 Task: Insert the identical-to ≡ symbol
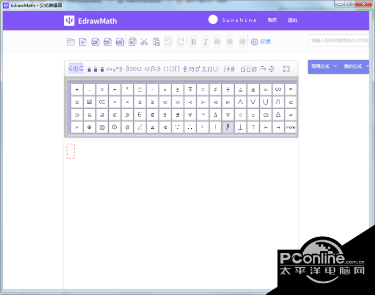[x=228, y=89]
